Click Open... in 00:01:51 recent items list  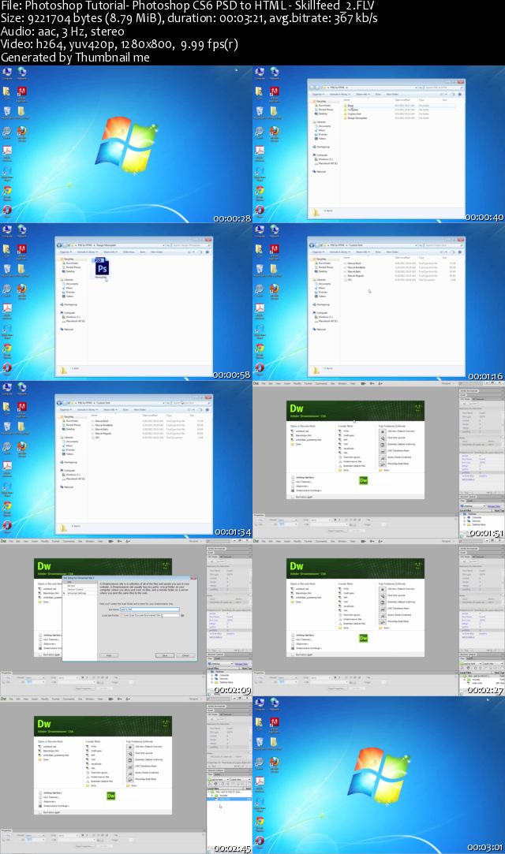(x=297, y=444)
